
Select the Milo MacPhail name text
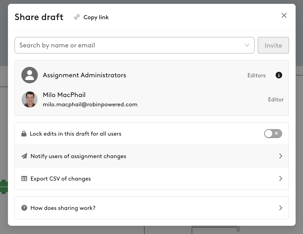tap(64, 95)
